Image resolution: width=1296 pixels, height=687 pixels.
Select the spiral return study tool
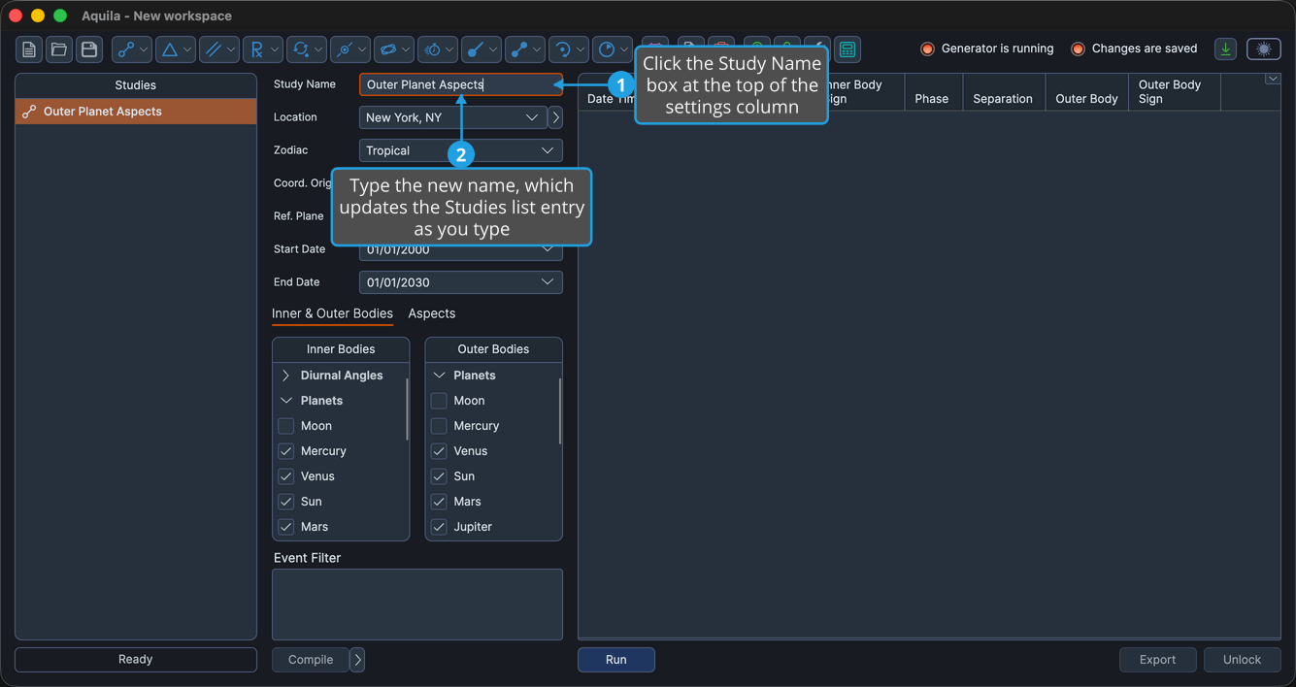569,49
